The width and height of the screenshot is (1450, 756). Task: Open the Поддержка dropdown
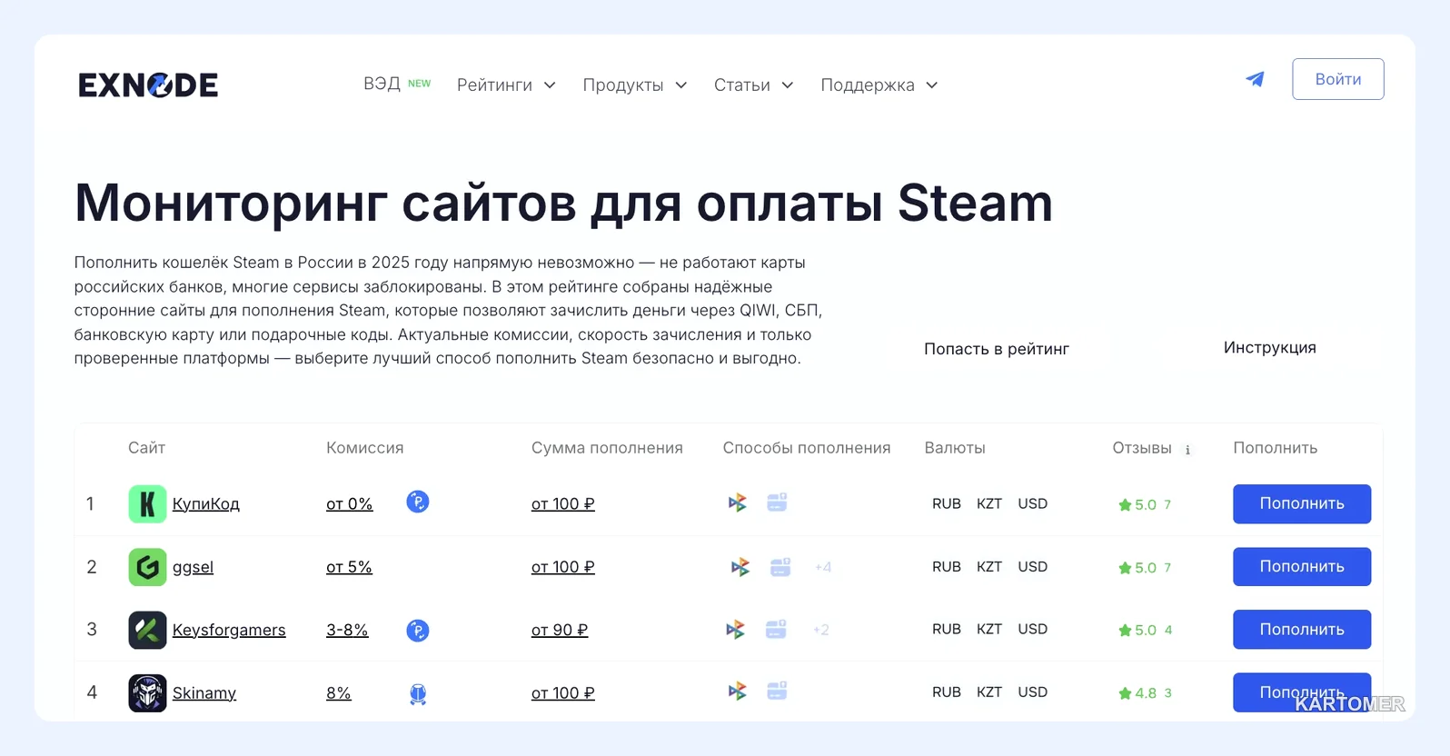click(x=879, y=85)
